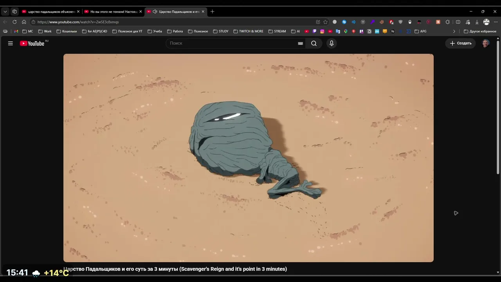Open the Twitch bookmark icon
501x282 pixels.
coord(314,31)
